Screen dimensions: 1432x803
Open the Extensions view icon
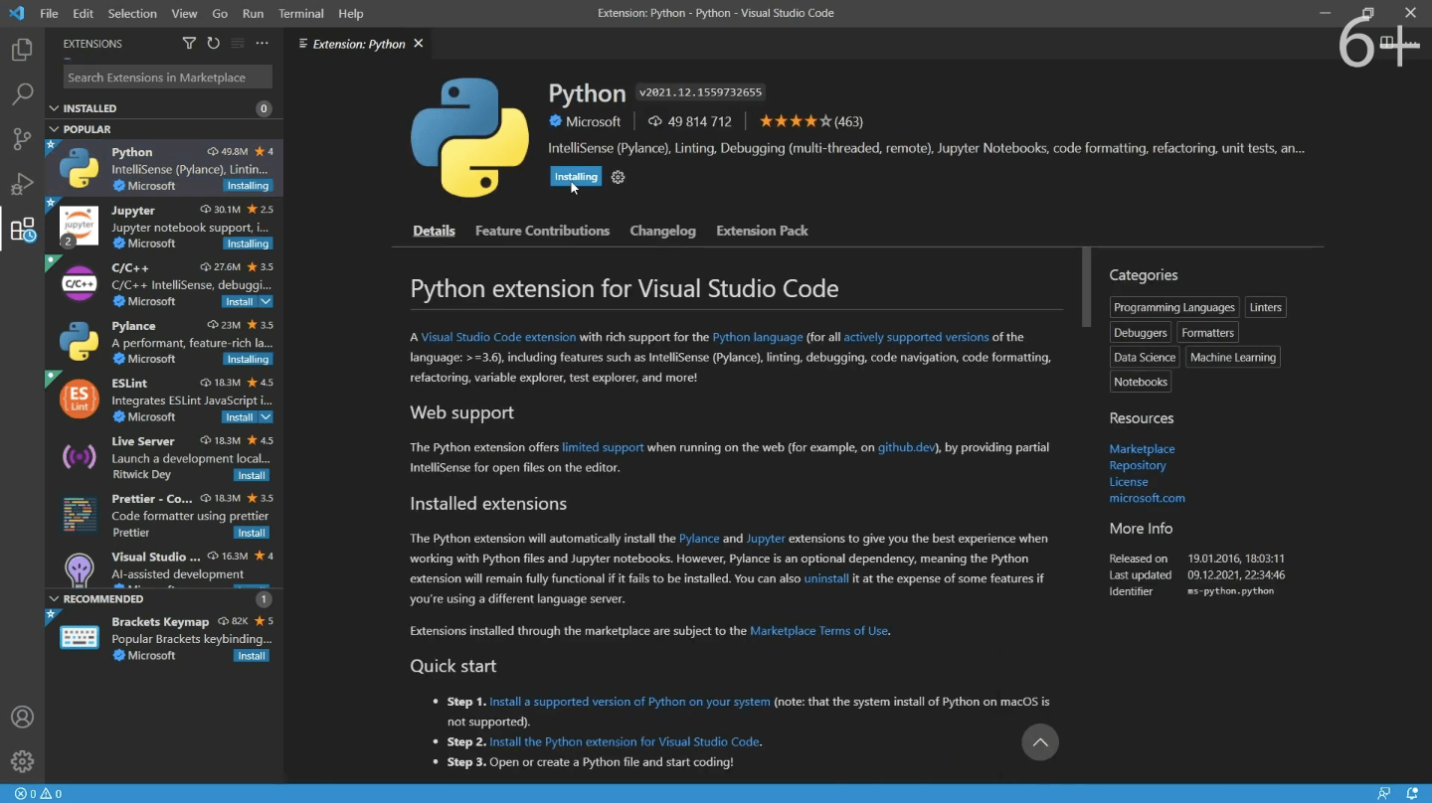(22, 230)
